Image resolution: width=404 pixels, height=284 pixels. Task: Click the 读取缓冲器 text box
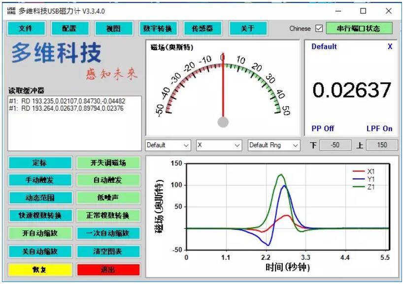tap(75, 124)
